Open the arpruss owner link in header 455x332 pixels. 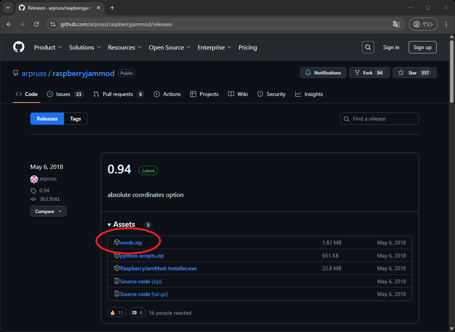point(34,73)
